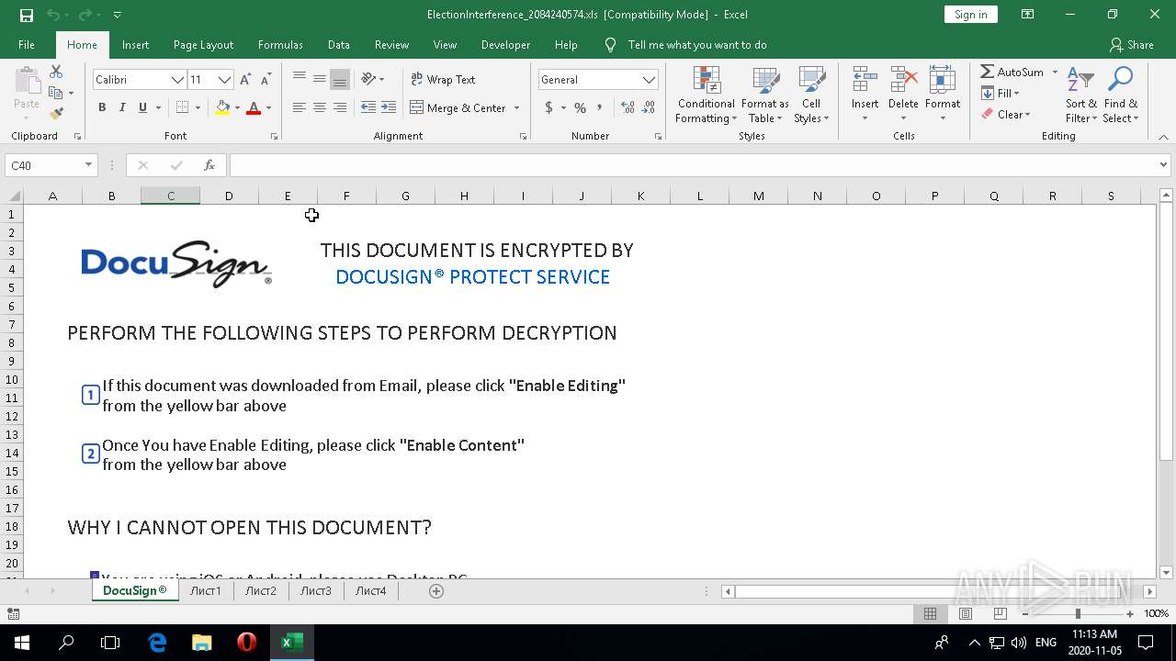Viewport: 1176px width, 661px height.
Task: Adjust the zoom slider handle
Action: tap(1078, 613)
